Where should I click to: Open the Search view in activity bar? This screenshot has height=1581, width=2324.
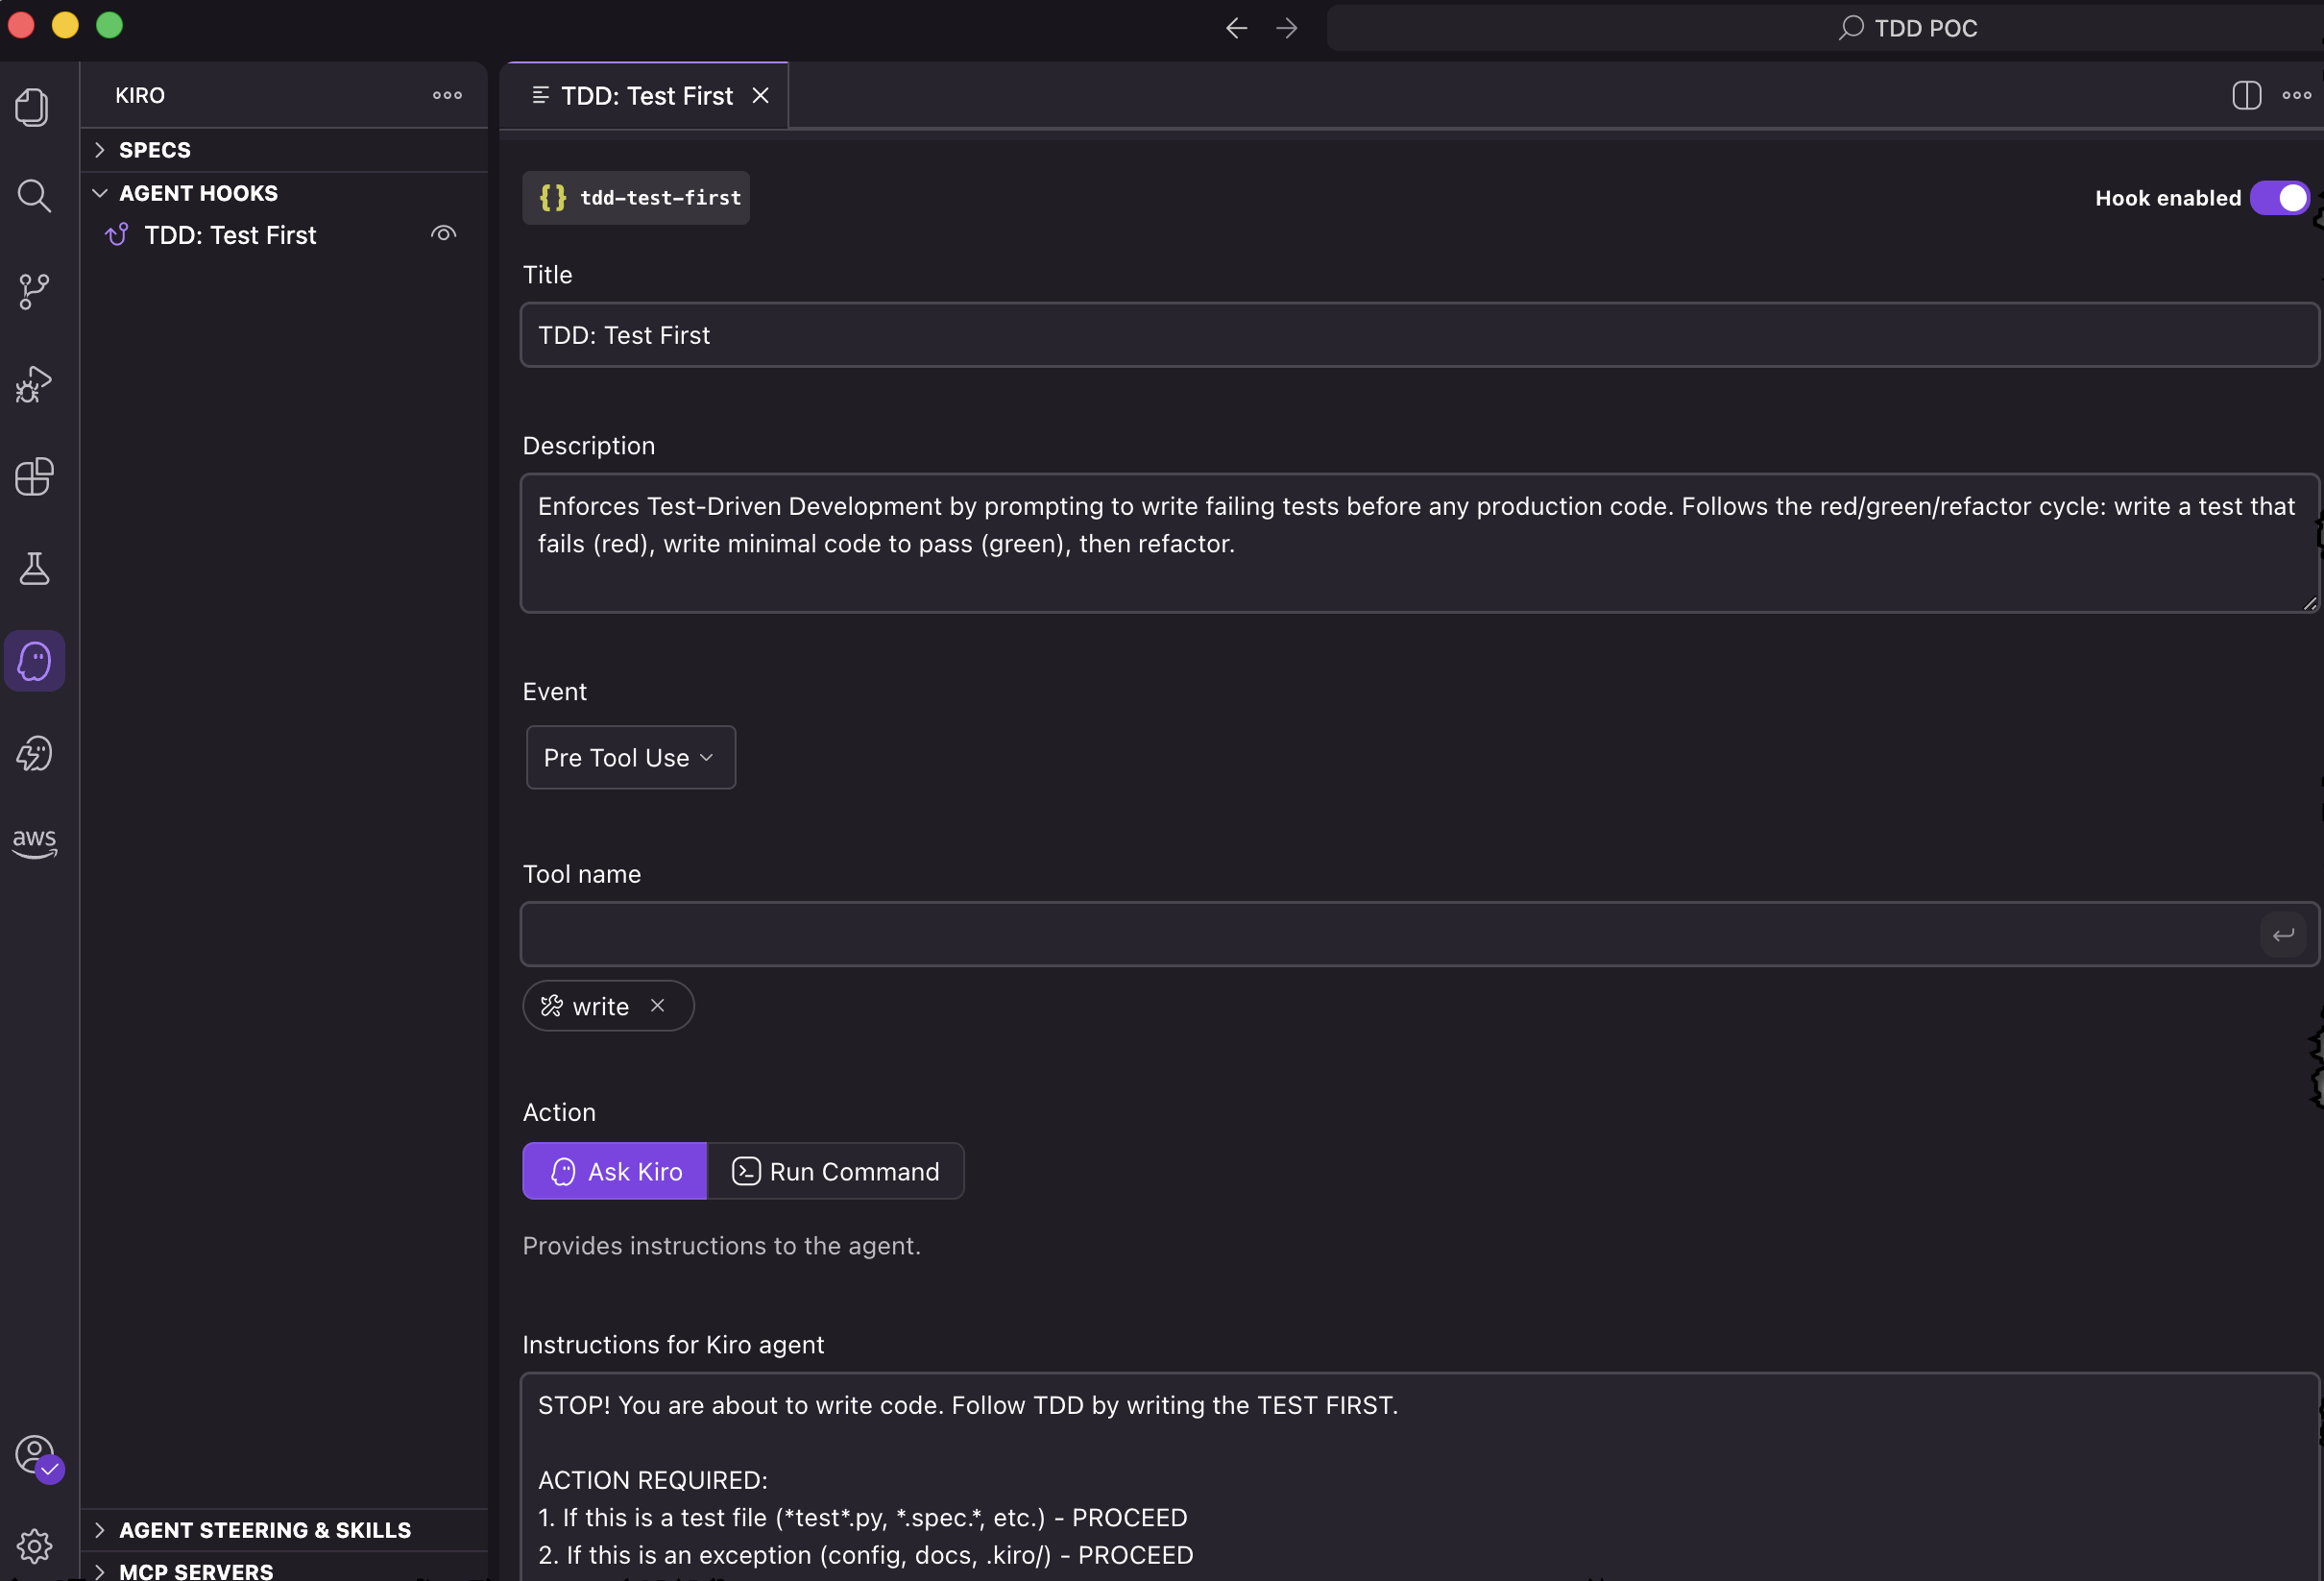coord(34,196)
